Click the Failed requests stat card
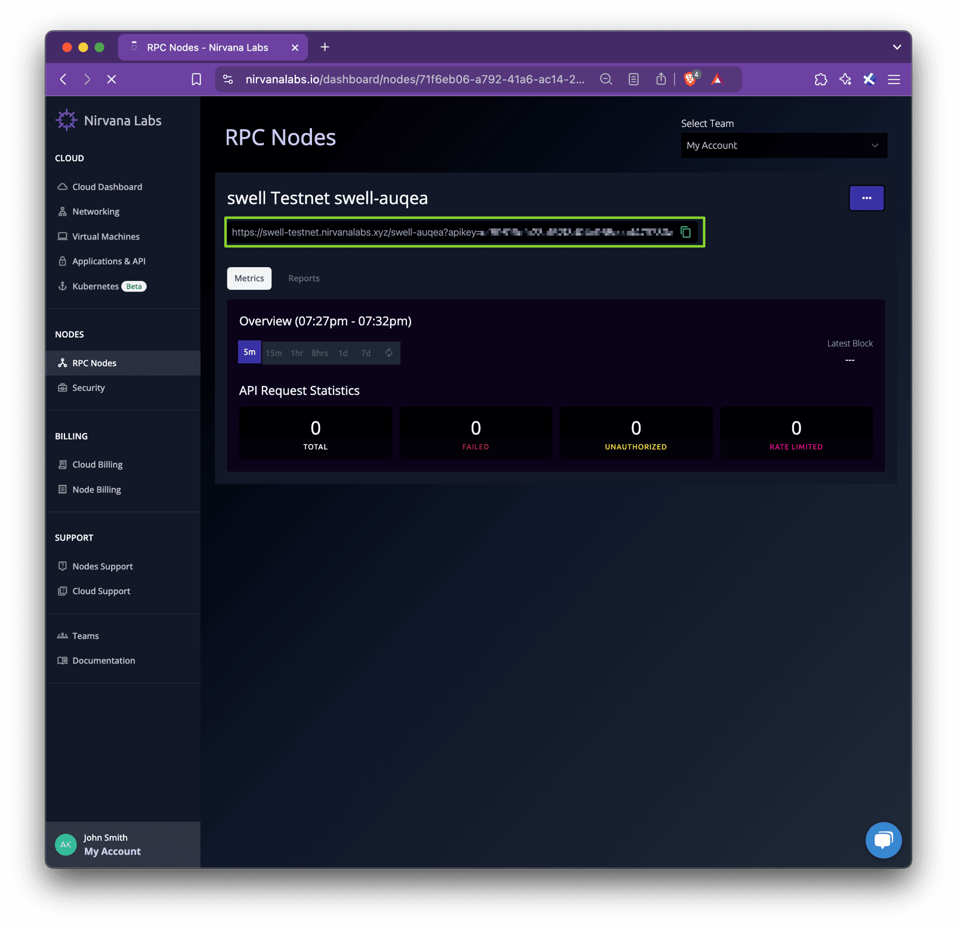The height and width of the screenshot is (928, 957). click(x=476, y=434)
